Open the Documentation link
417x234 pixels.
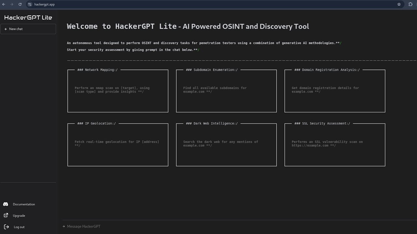pyautogui.click(x=24, y=204)
